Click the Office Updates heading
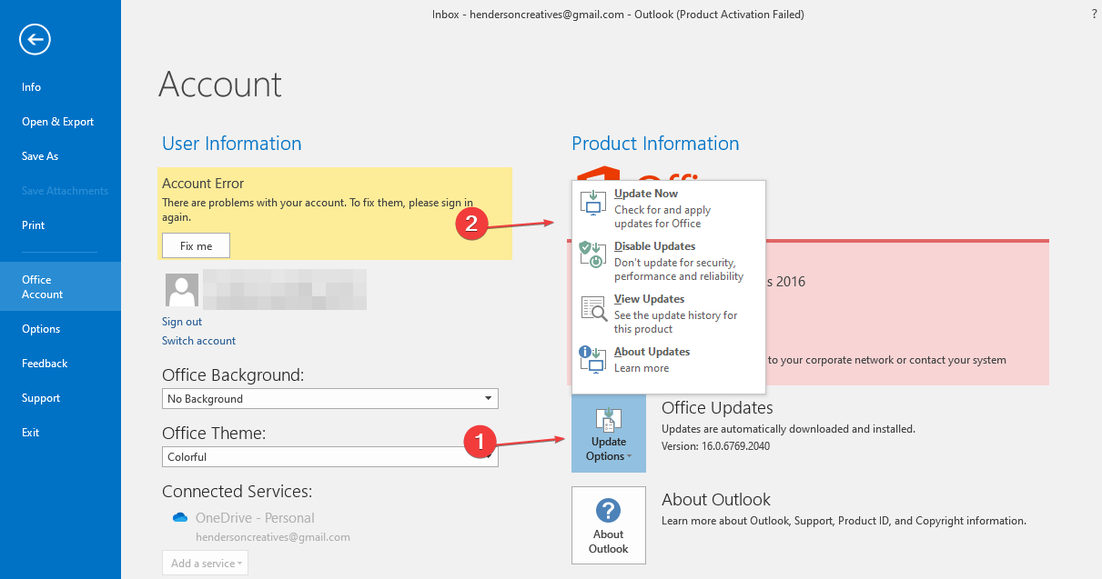The image size is (1102, 579). [x=717, y=408]
